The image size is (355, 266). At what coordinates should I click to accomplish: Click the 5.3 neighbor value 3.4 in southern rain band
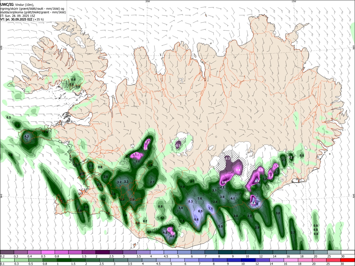tap(181, 208)
